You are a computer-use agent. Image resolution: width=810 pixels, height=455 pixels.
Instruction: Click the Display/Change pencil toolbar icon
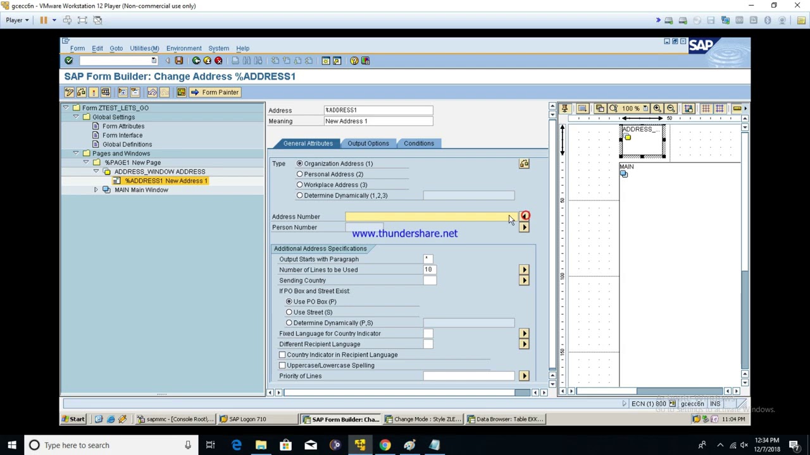tap(69, 92)
